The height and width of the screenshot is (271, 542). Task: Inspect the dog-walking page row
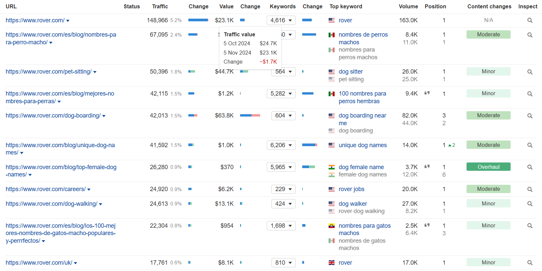point(530,204)
